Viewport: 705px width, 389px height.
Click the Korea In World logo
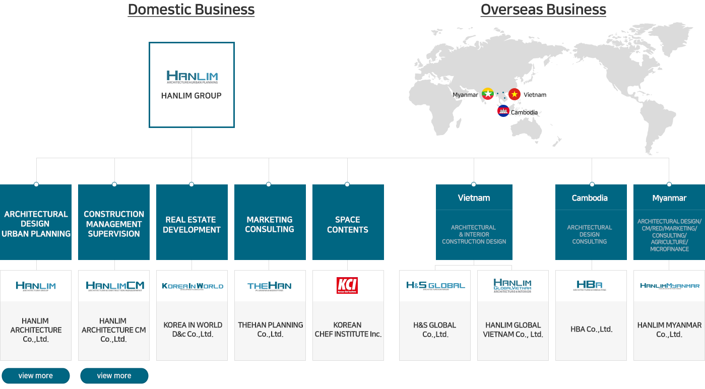tap(193, 286)
